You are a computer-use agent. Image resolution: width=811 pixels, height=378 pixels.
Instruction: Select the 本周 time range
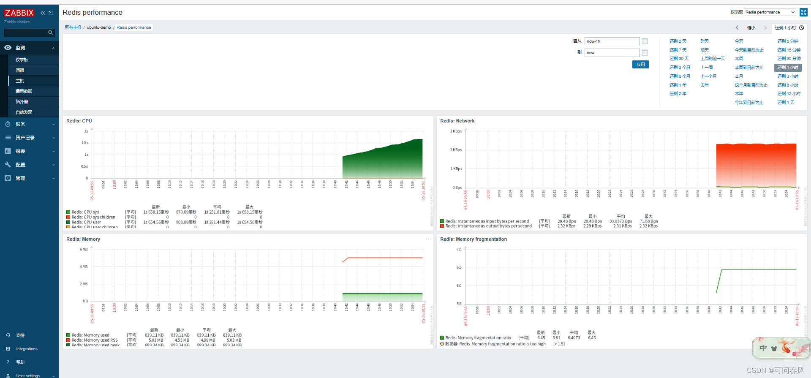click(x=739, y=59)
